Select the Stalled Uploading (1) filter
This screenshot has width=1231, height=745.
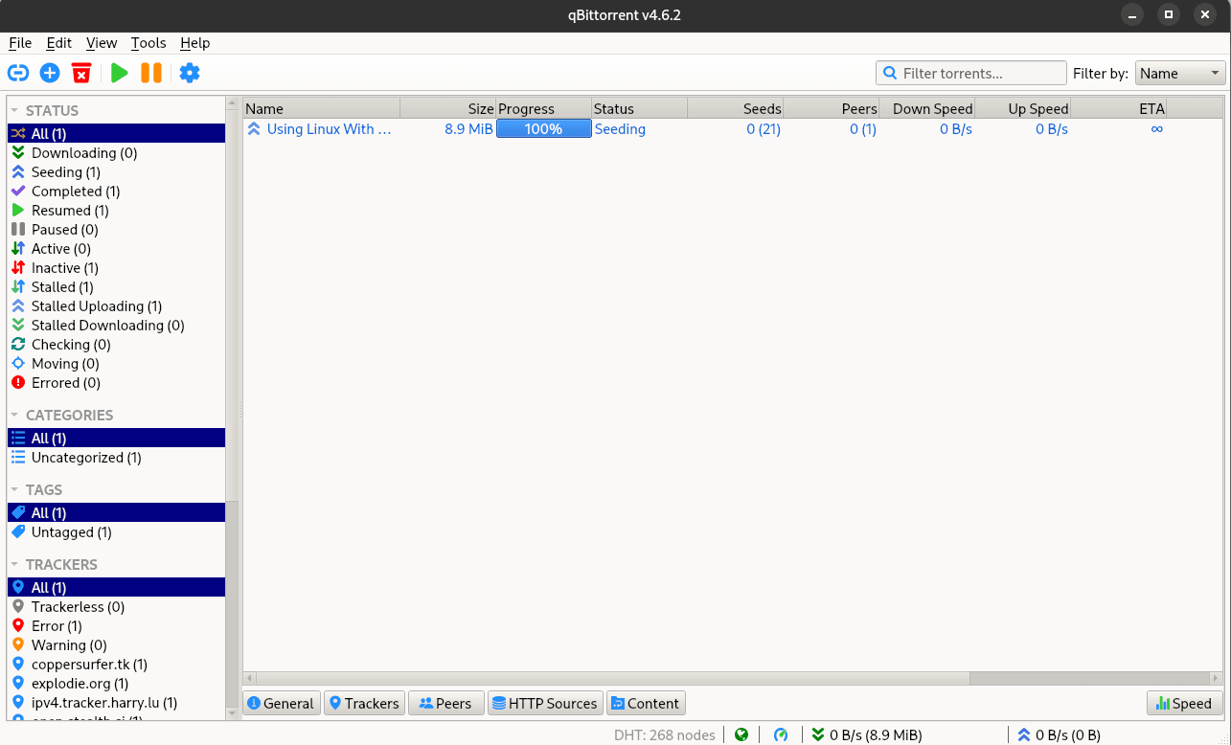point(117,306)
